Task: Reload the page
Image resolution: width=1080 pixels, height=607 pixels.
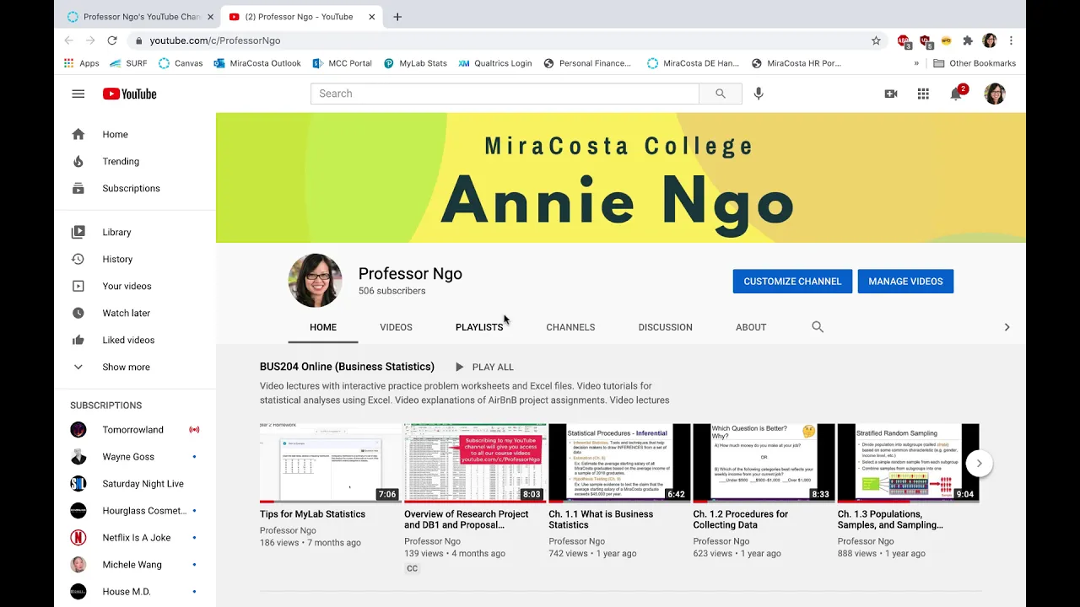Action: [112, 40]
